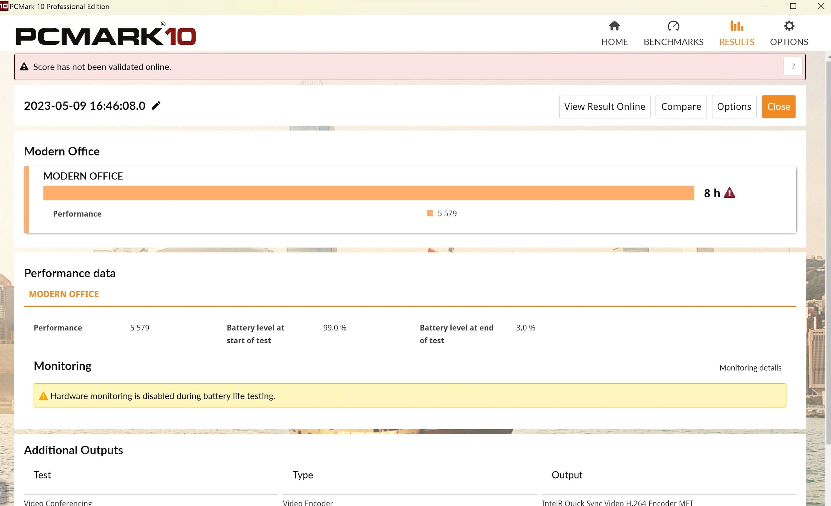Click the orange Modern Office battery life bar
Screen dimensions: 831x506
click(369, 193)
